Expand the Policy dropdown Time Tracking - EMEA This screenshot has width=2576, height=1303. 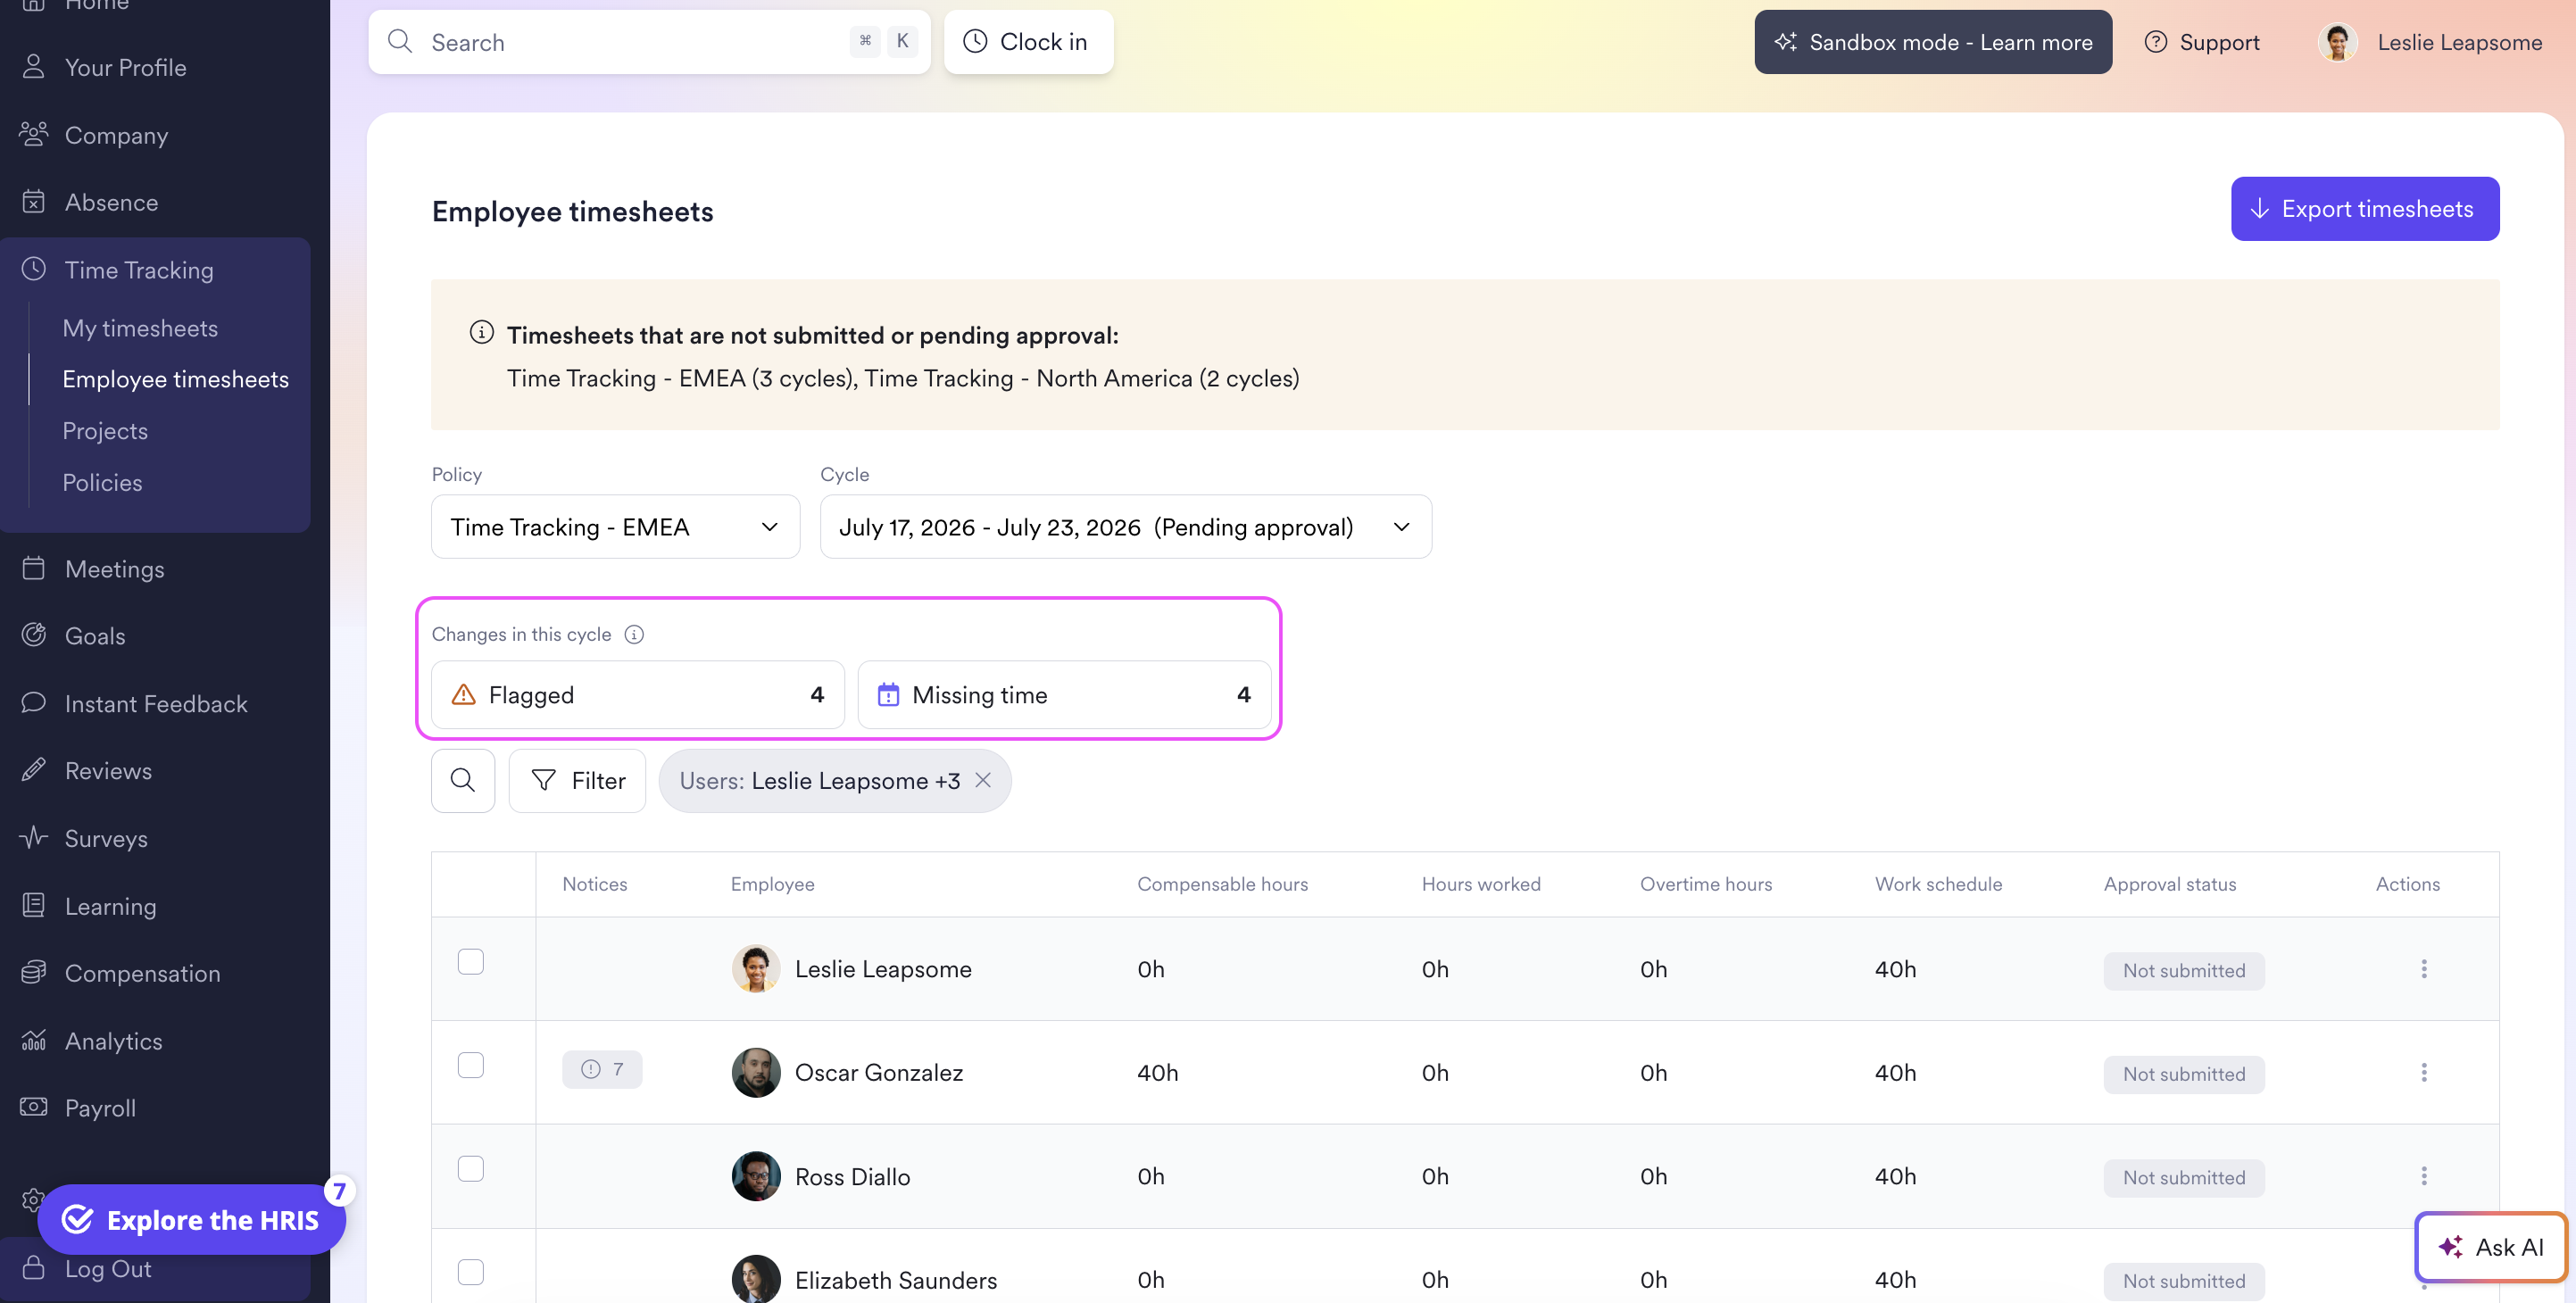tap(615, 527)
